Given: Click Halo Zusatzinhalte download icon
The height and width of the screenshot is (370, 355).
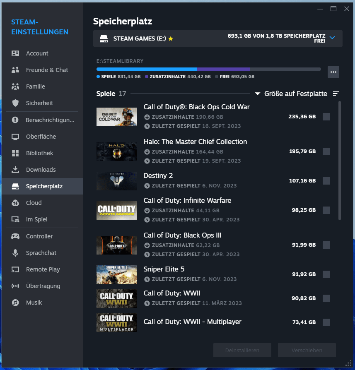Looking at the screenshot, I should [147, 152].
